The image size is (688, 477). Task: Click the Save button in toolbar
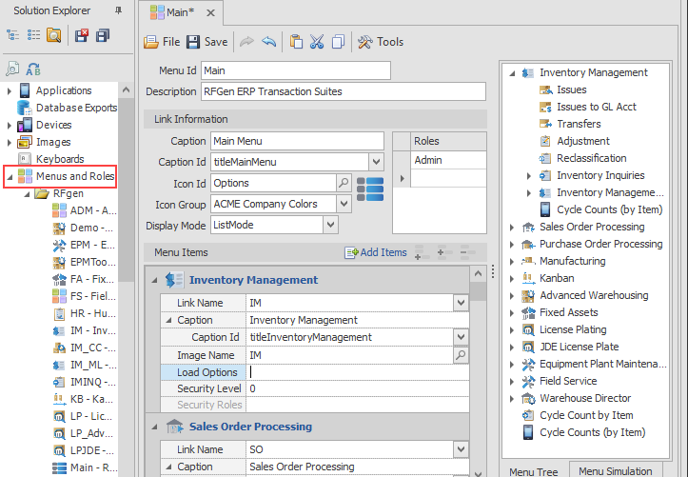pos(206,42)
